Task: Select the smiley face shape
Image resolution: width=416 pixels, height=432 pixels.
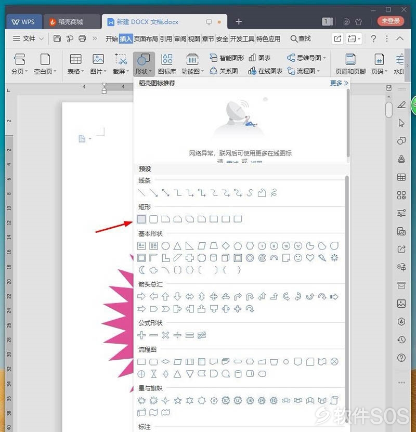Action: [x=298, y=258]
